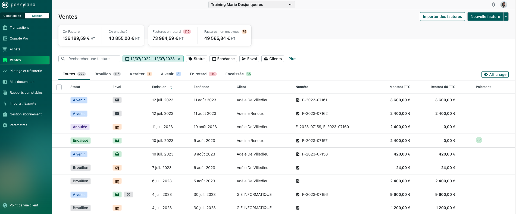The width and height of the screenshot is (516, 214).
Task: Click the Mes documents folder icon
Action: point(5,82)
